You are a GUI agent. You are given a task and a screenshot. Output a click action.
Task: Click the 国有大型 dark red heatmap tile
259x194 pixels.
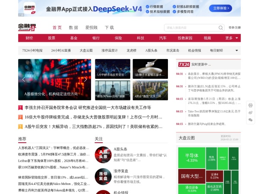pyautogui.click(x=192, y=176)
